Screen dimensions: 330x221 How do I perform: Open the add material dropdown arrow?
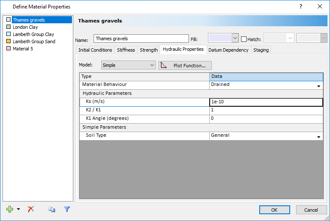point(19,209)
